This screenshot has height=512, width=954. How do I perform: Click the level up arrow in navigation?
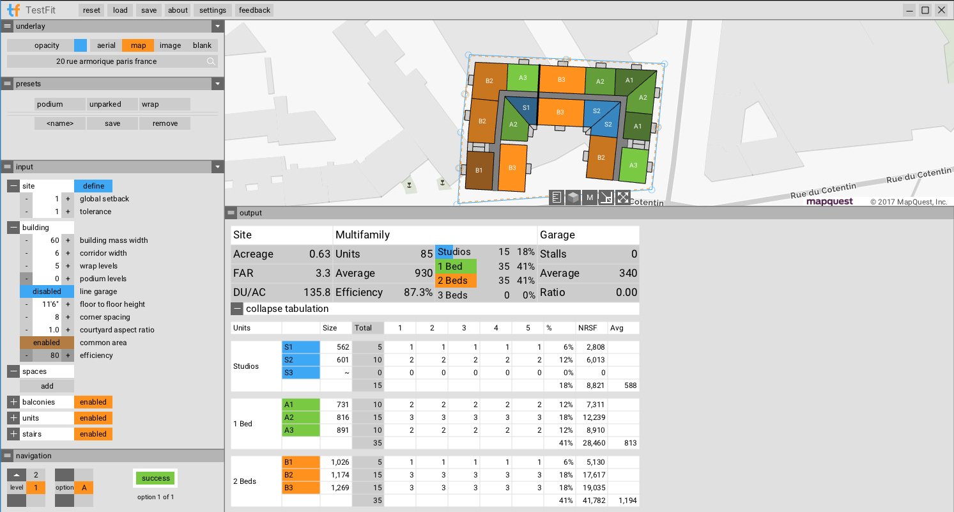pos(17,475)
